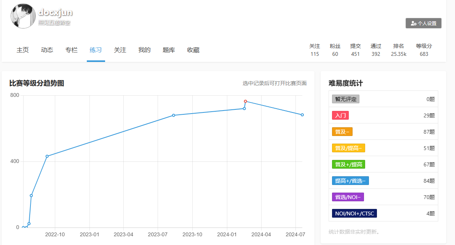Select the chart point near rating 190
This screenshot has width=455, height=245.
click(x=31, y=196)
